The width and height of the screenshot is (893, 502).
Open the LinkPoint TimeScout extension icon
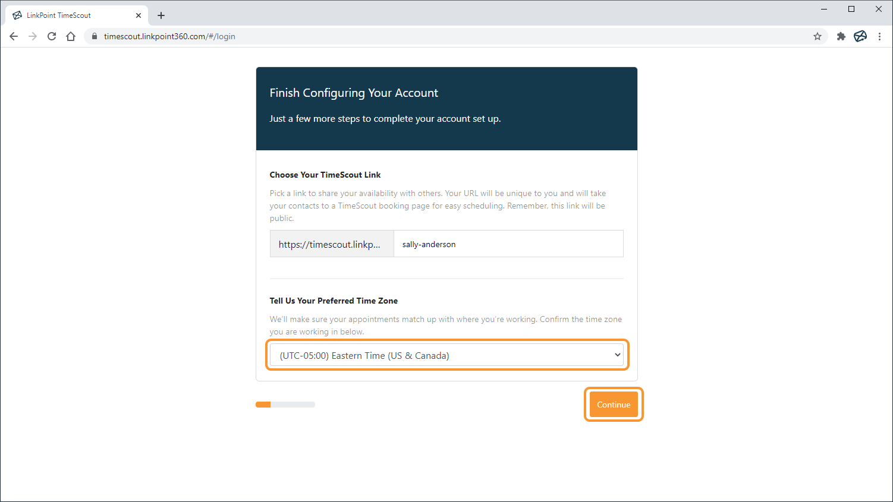[860, 36]
